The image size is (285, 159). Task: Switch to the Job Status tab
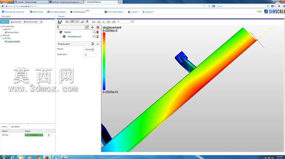coord(15,127)
